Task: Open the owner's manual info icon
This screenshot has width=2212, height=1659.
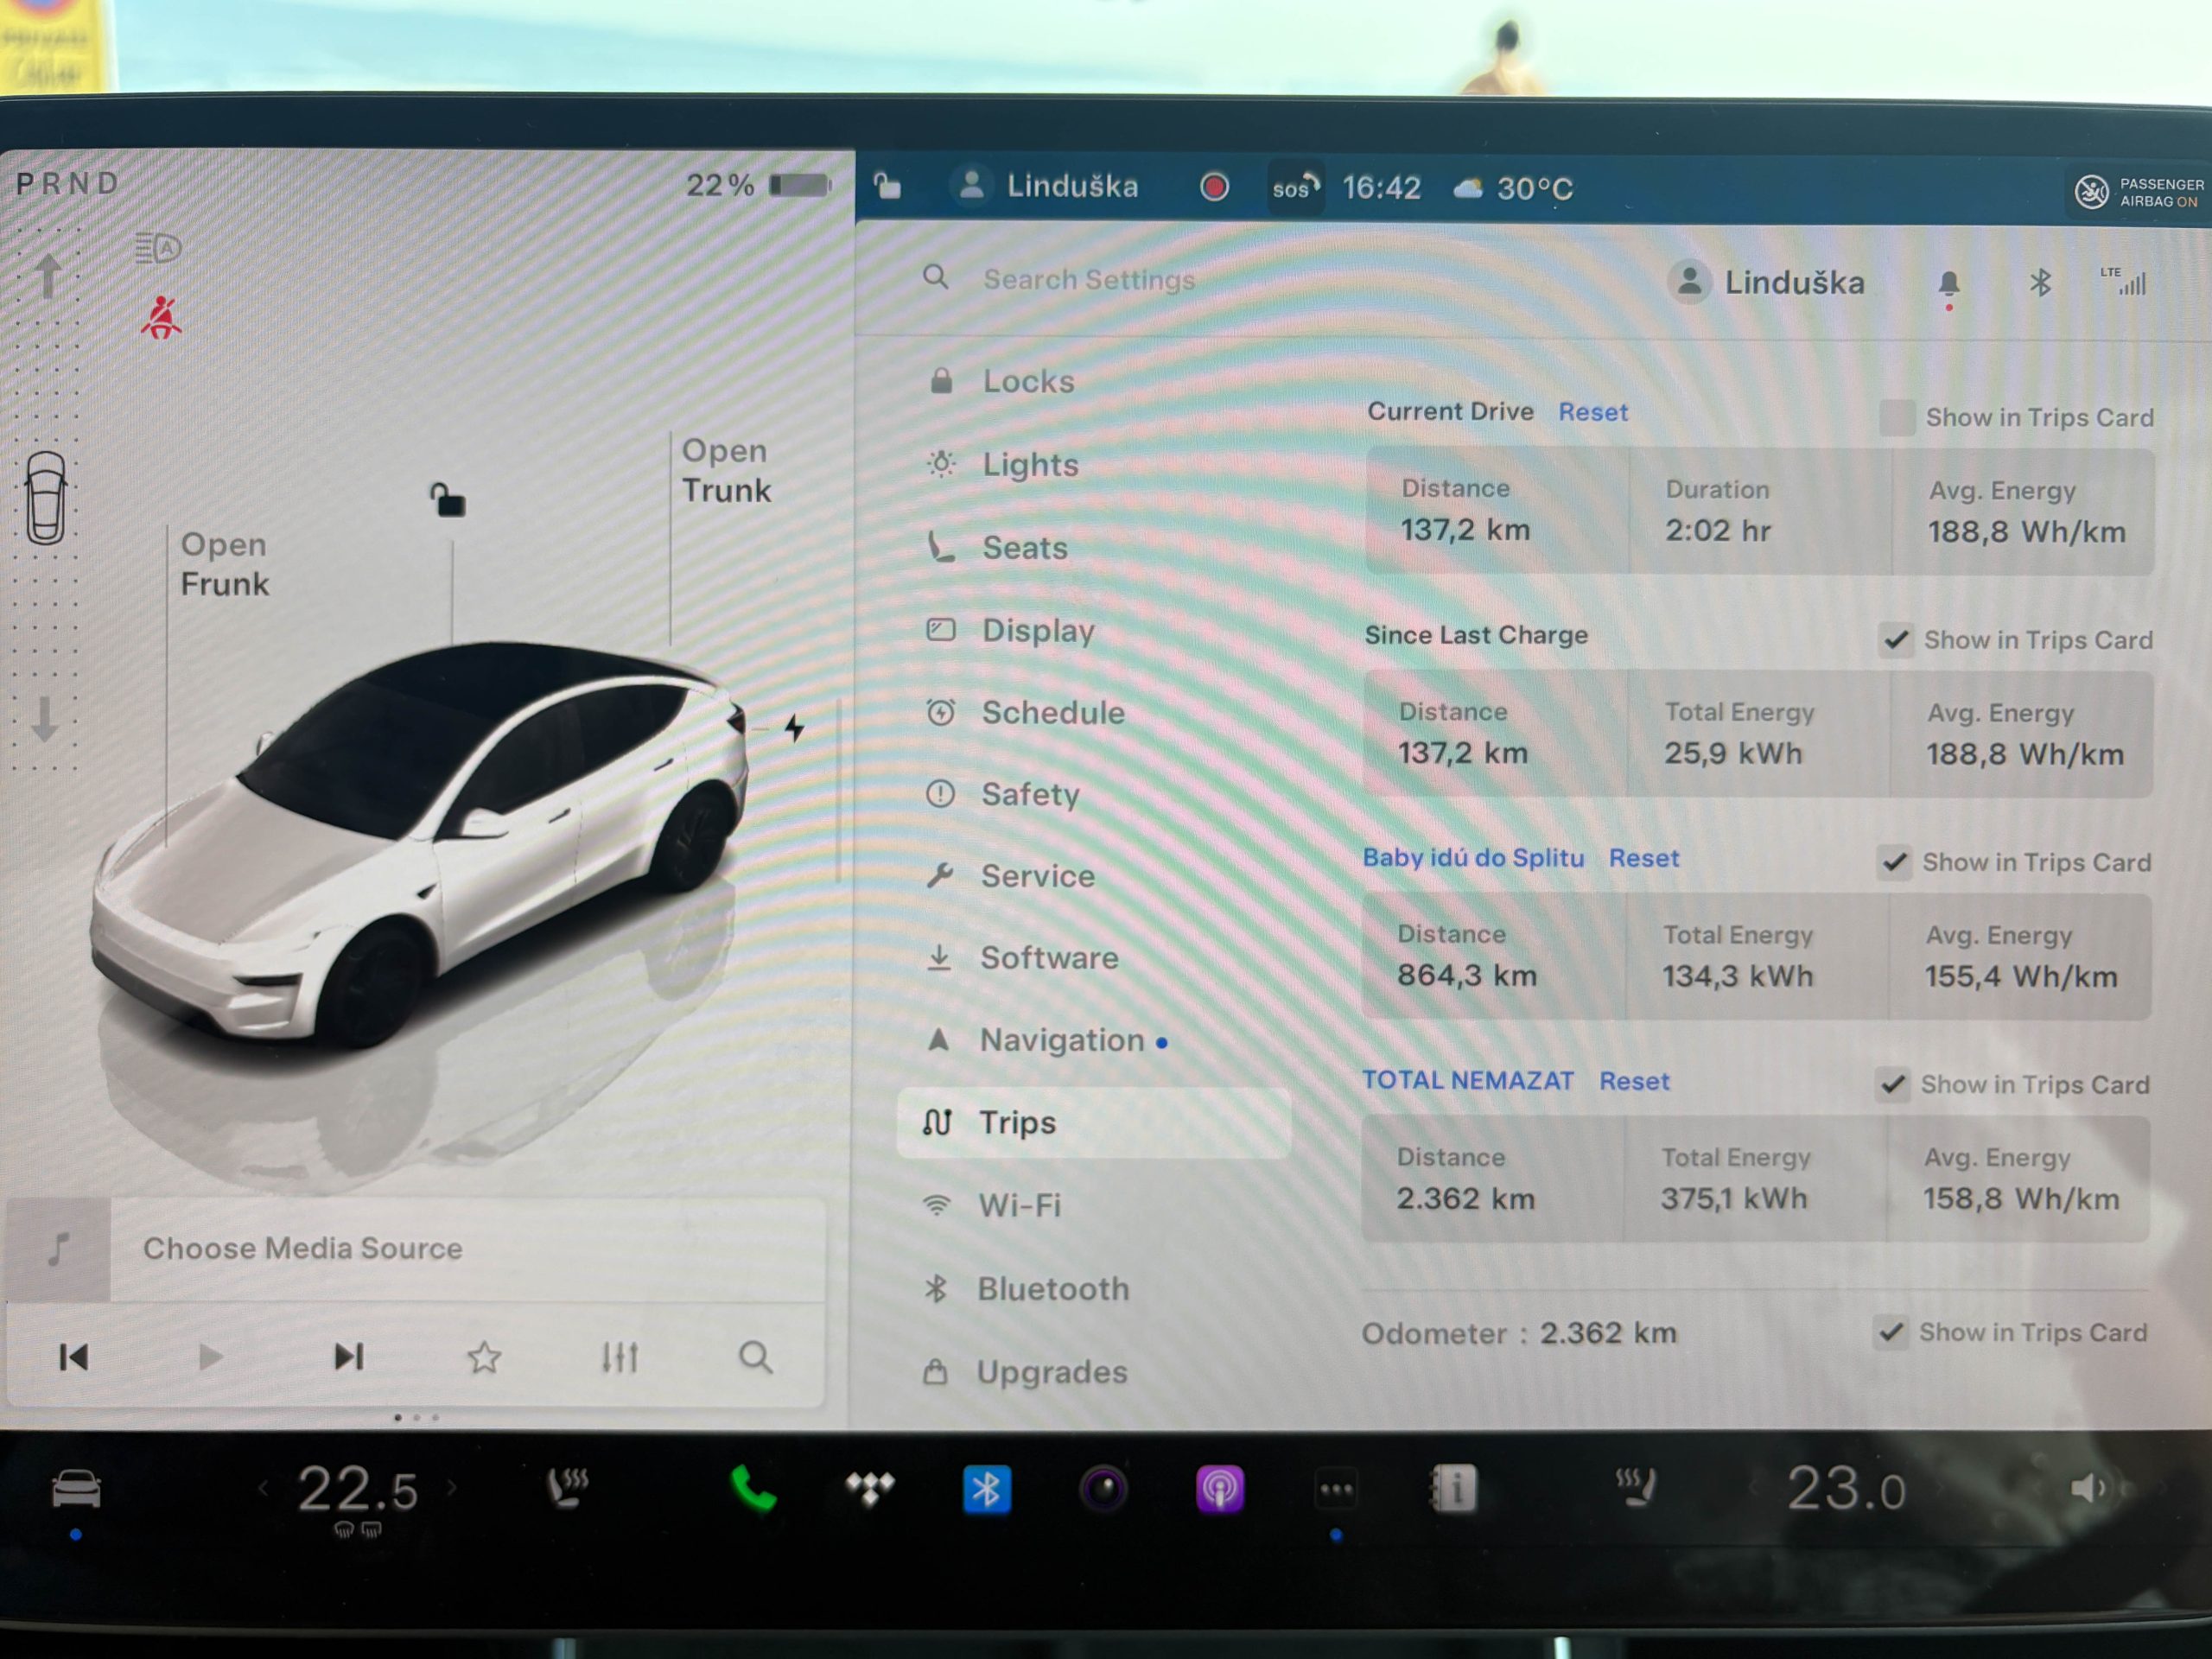Action: (1453, 1489)
